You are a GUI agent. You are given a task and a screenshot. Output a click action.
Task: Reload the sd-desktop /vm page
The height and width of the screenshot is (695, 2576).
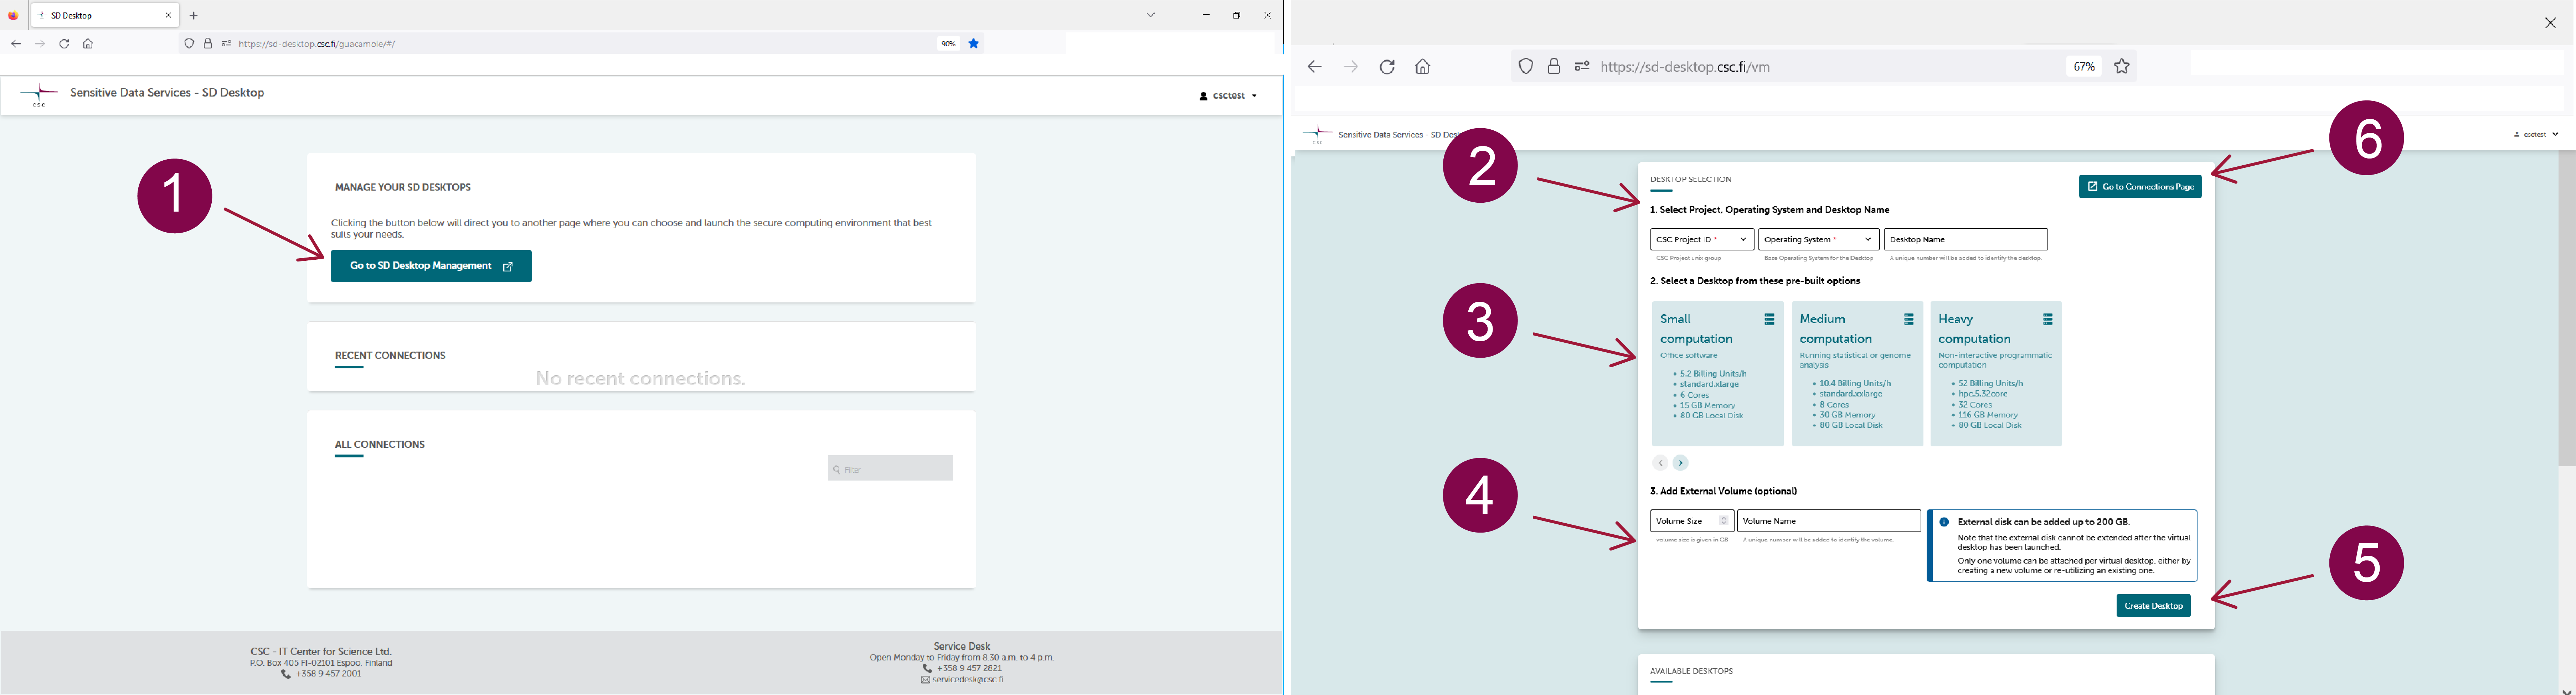click(1387, 67)
